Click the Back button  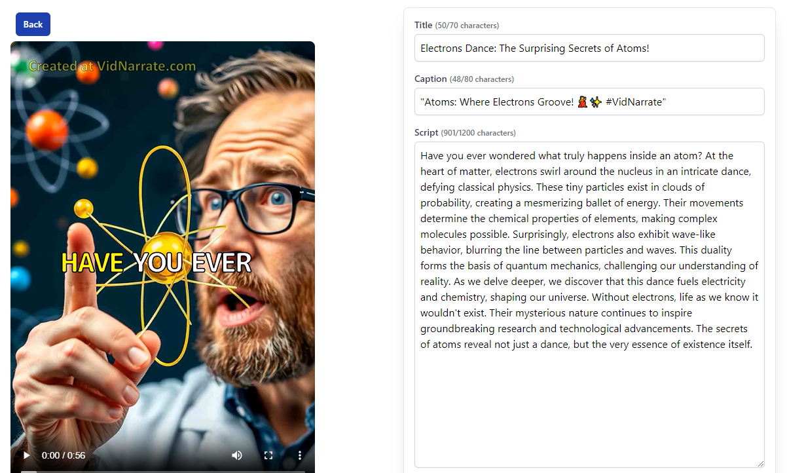coord(33,24)
